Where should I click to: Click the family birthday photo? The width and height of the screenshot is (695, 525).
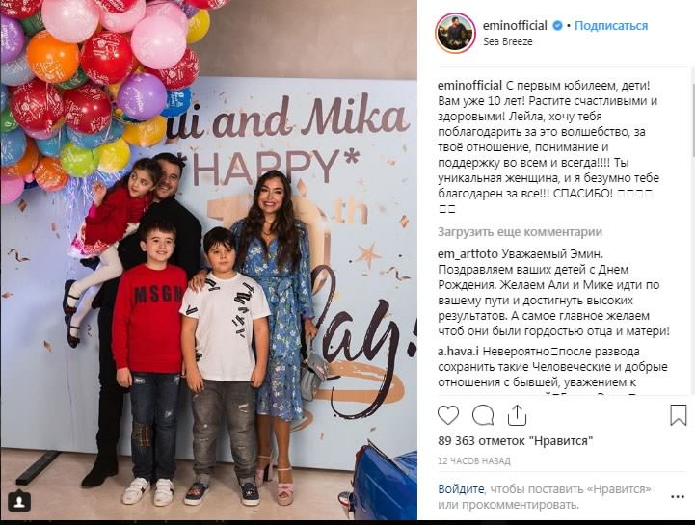[x=208, y=260]
